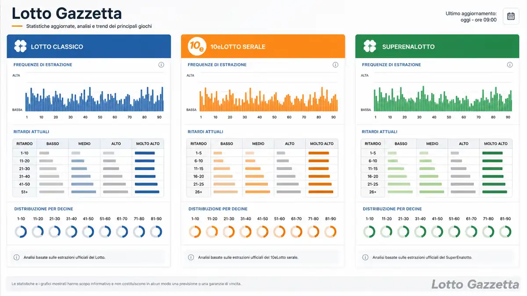Select the MEDIO column header in the SuperEnalotto table

click(x=432, y=144)
